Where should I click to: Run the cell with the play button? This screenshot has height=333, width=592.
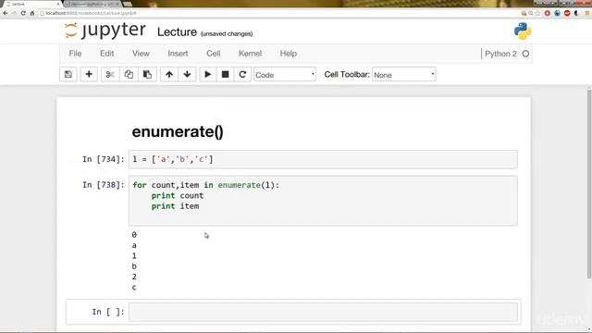[x=207, y=74]
